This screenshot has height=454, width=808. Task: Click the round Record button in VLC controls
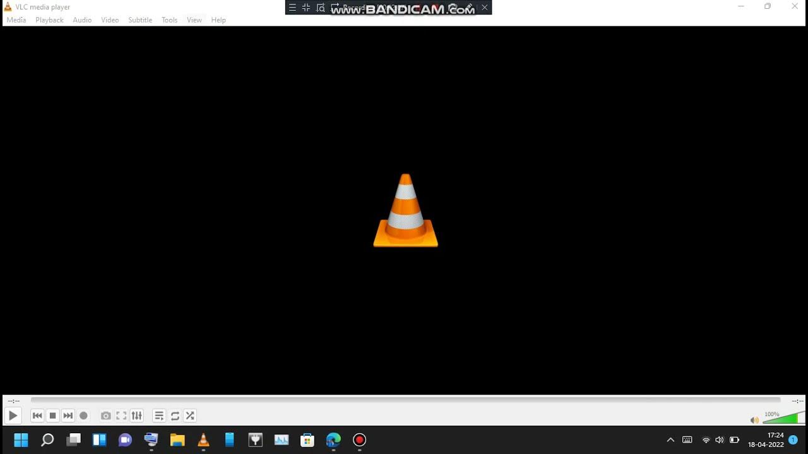pos(83,416)
